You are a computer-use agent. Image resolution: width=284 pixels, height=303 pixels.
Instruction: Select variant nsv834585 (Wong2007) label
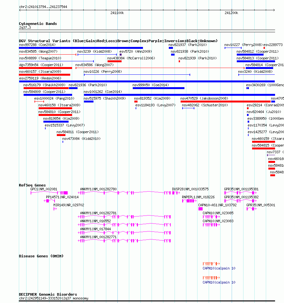coord(38,52)
